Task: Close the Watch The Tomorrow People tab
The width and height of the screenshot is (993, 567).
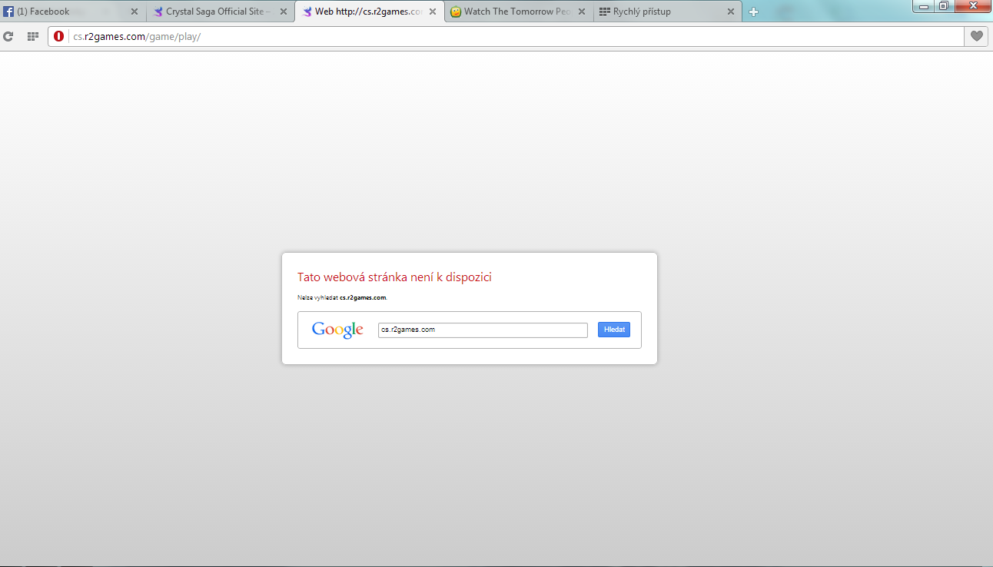Action: click(x=581, y=12)
